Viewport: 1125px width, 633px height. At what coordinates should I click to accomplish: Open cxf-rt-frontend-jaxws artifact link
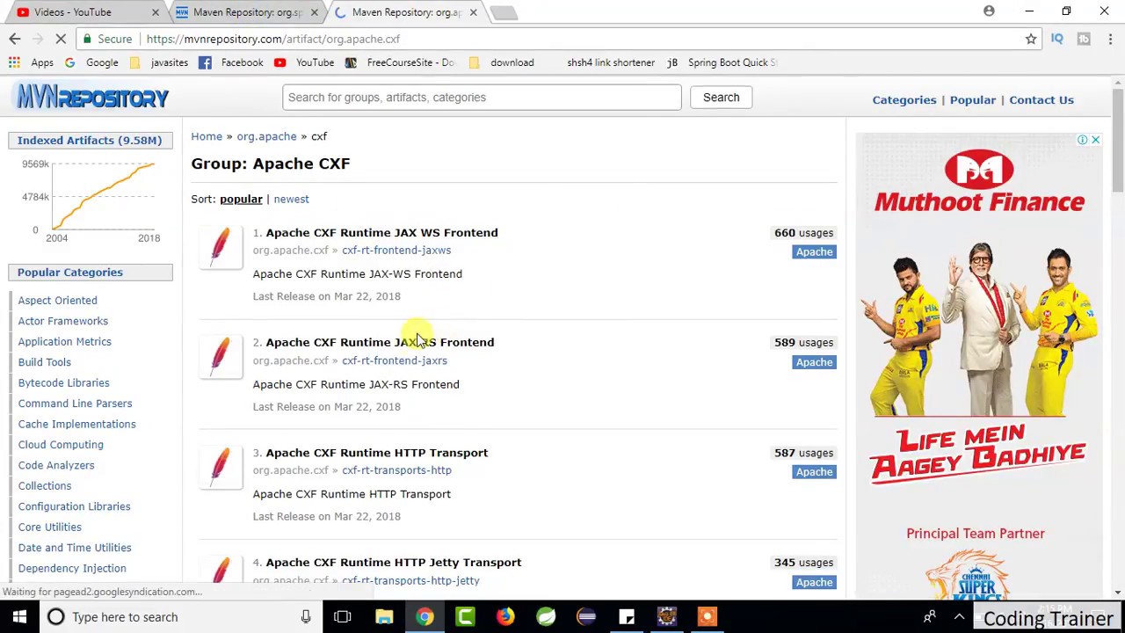click(396, 251)
